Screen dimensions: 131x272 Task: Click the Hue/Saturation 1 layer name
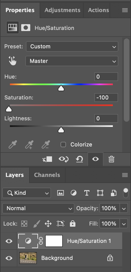89,241
